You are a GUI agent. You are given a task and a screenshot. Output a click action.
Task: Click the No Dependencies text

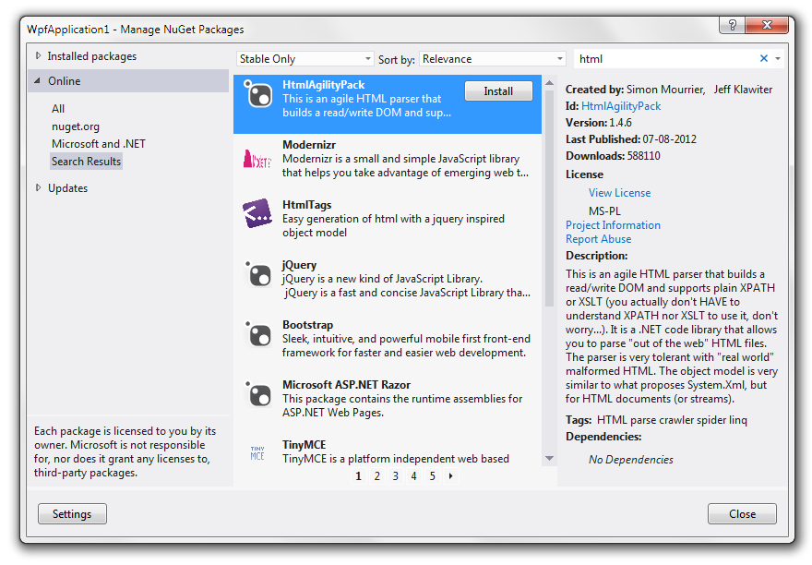click(631, 459)
